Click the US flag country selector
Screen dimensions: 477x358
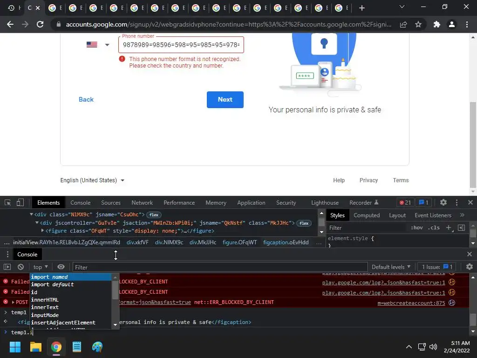92,45
